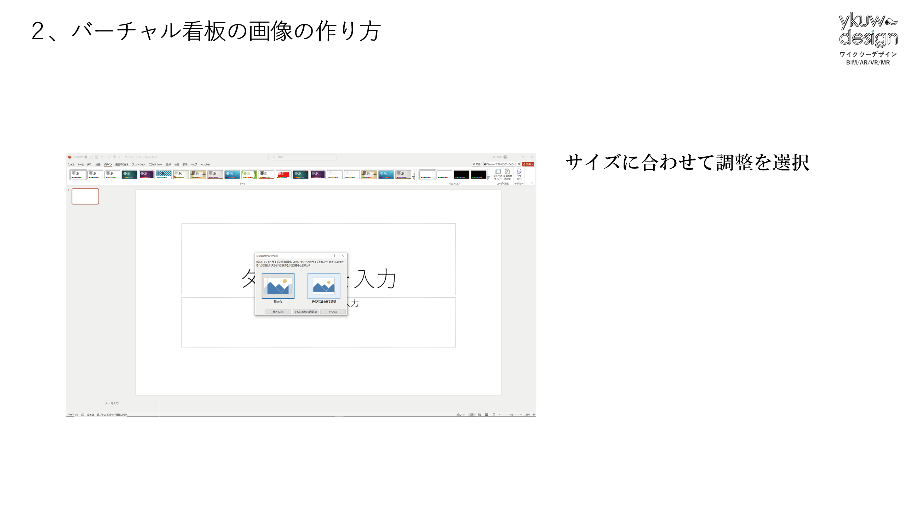Open the Animations (アニメーション) tab

pyautogui.click(x=138, y=164)
